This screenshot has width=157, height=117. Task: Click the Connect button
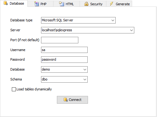[x=72, y=100]
